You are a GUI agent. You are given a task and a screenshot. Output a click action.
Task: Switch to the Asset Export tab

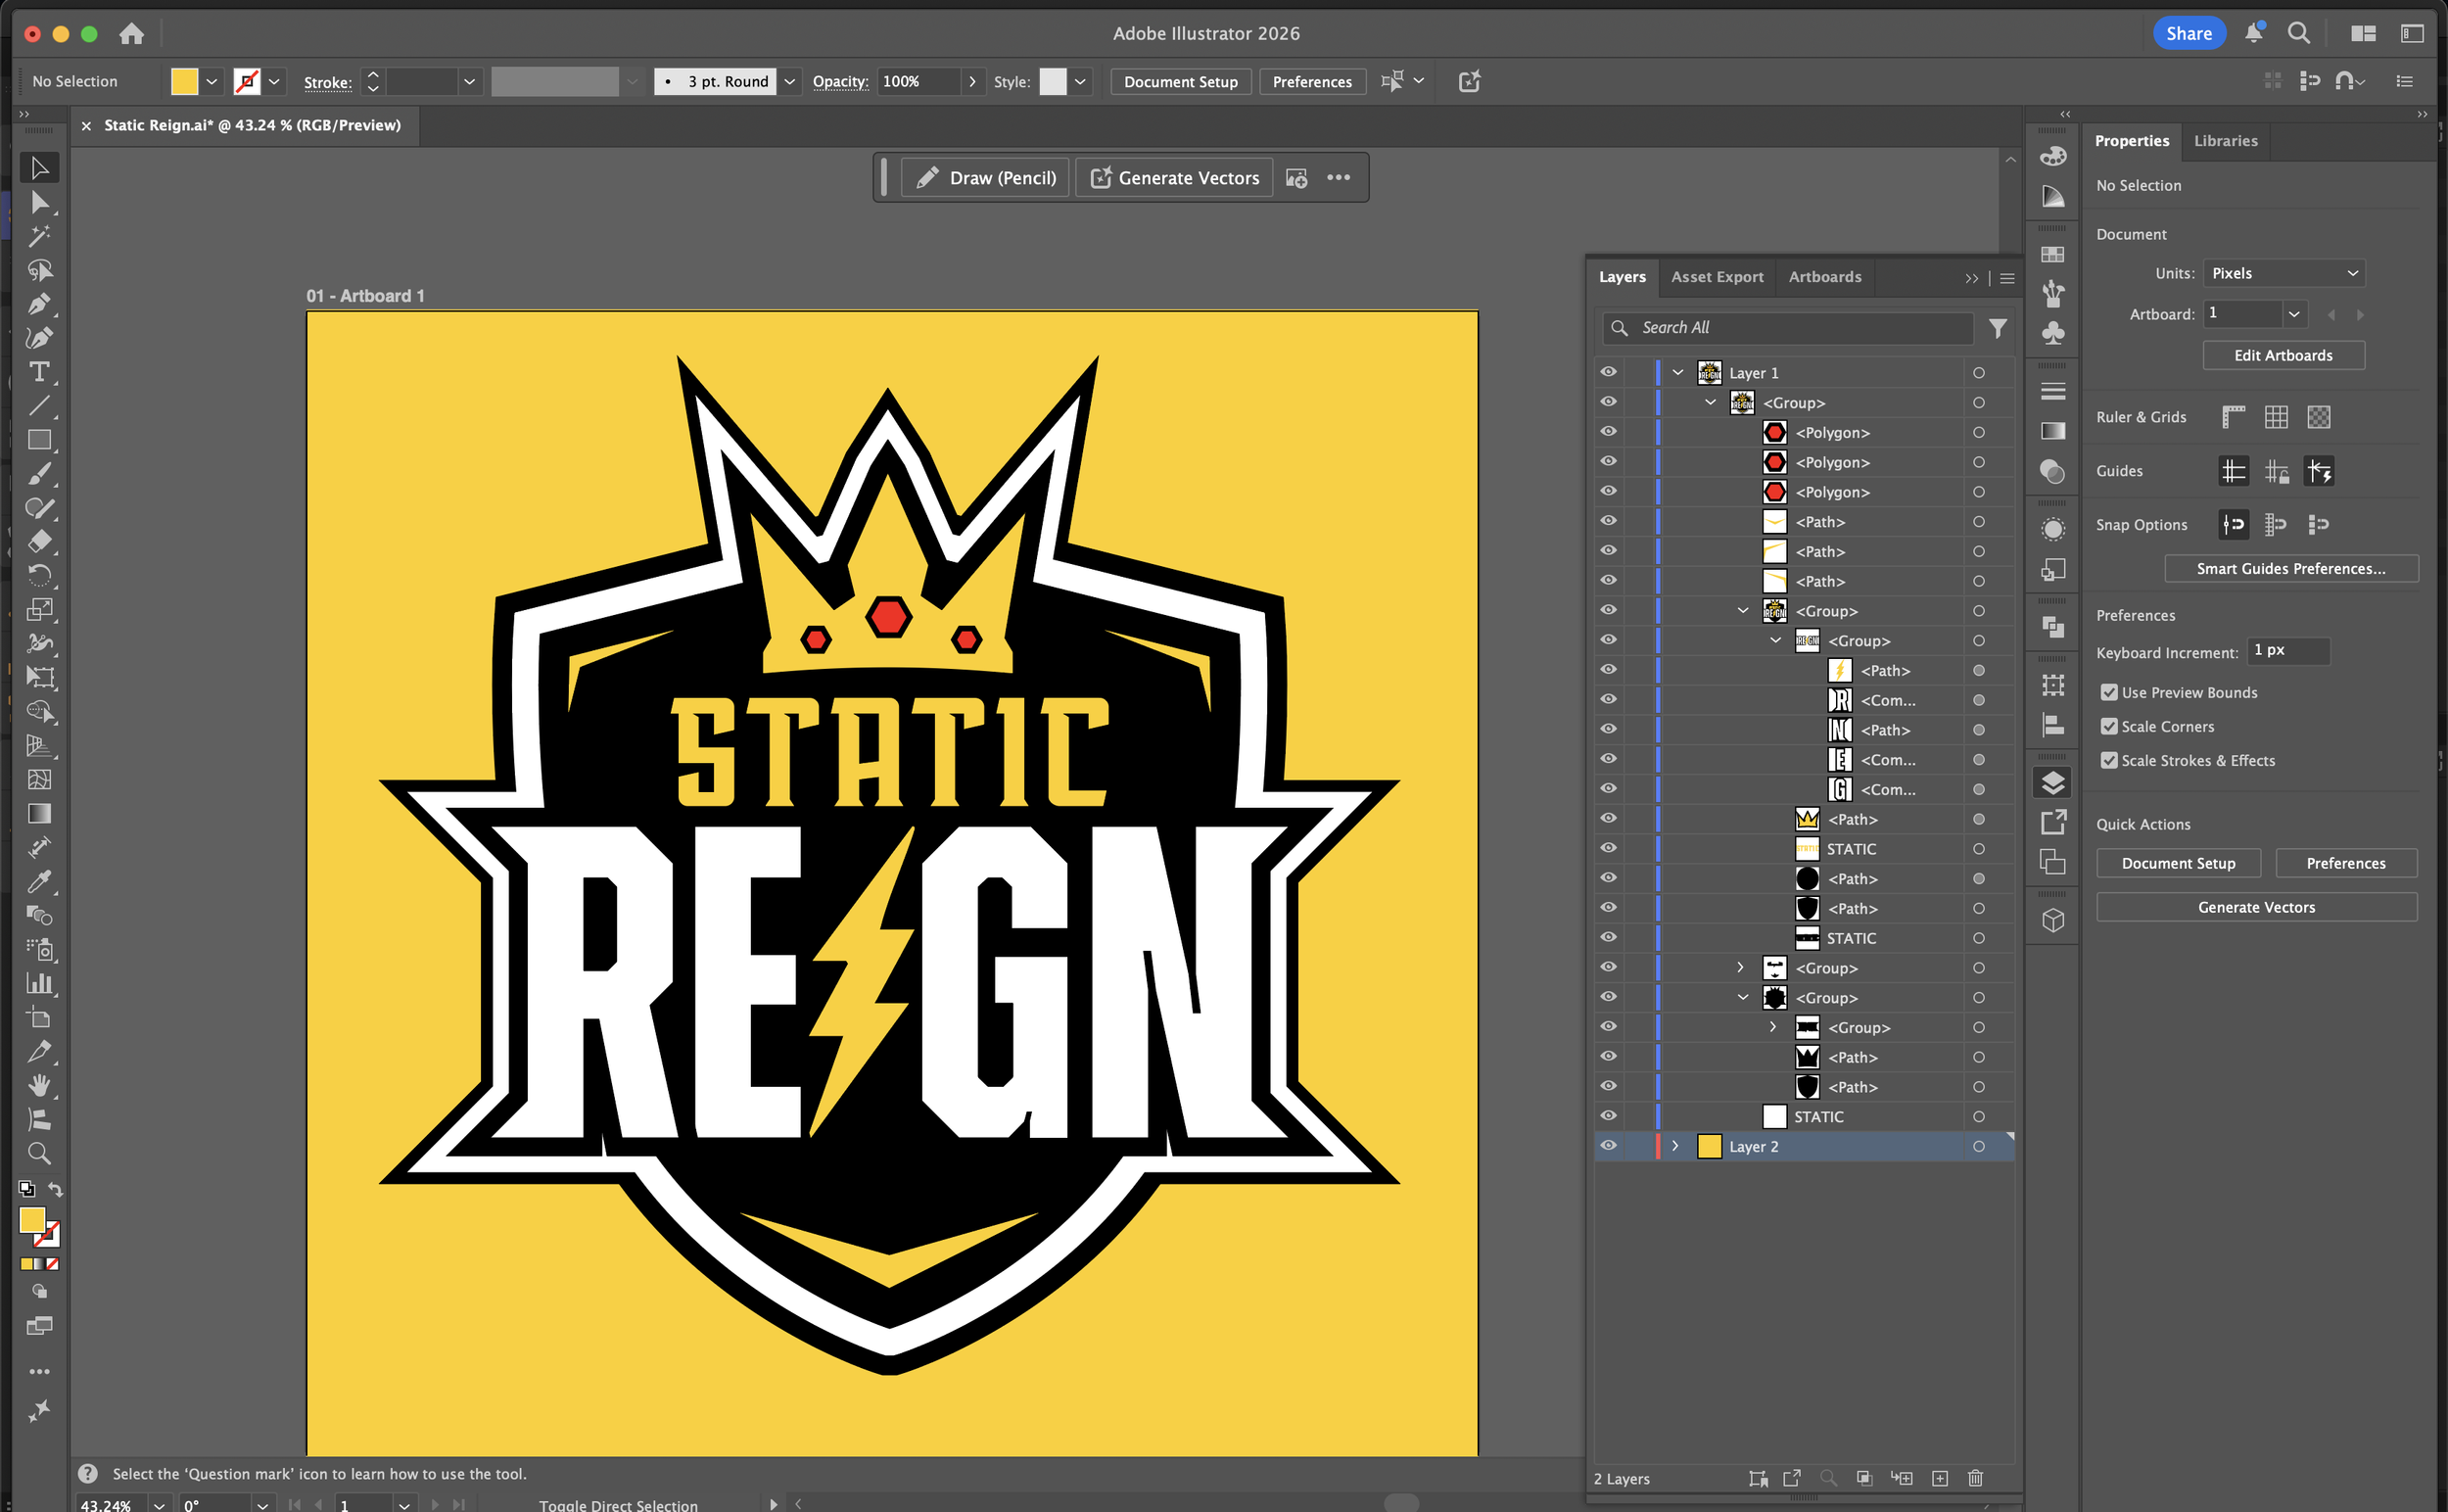[1717, 277]
